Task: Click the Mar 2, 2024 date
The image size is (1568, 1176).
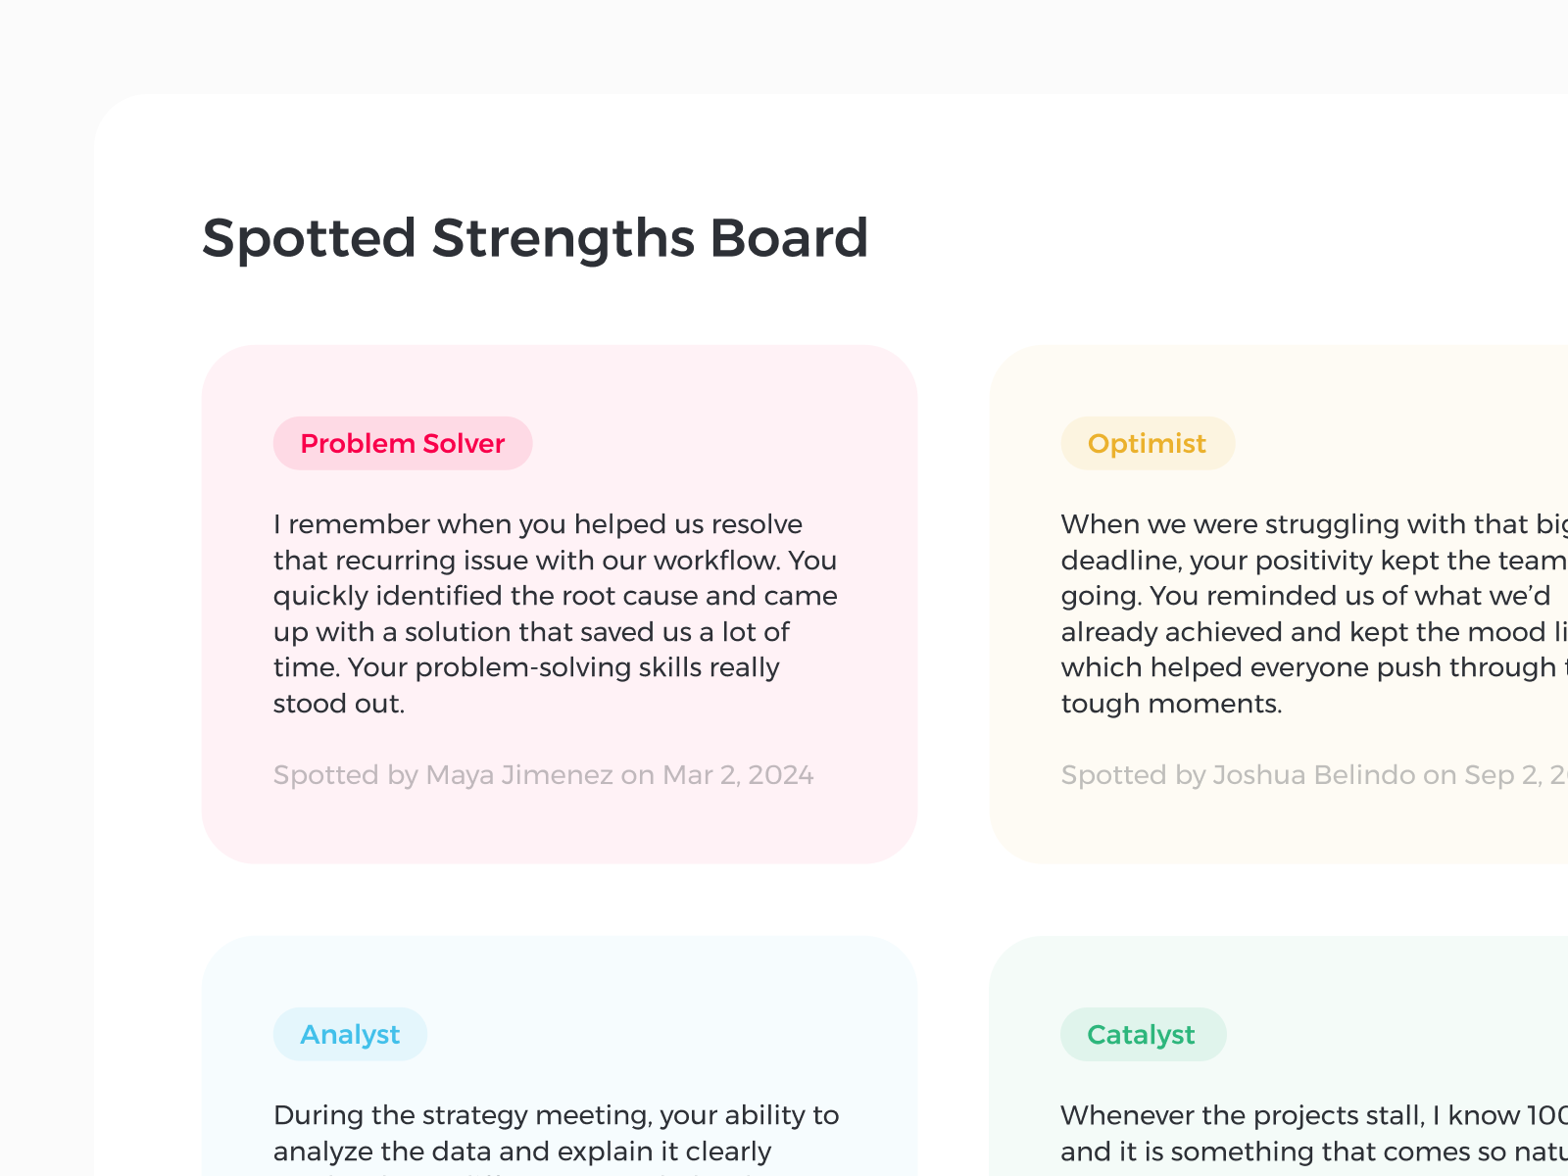Action: click(738, 775)
